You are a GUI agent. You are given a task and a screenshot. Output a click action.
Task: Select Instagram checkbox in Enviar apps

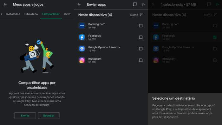pos(141,60)
